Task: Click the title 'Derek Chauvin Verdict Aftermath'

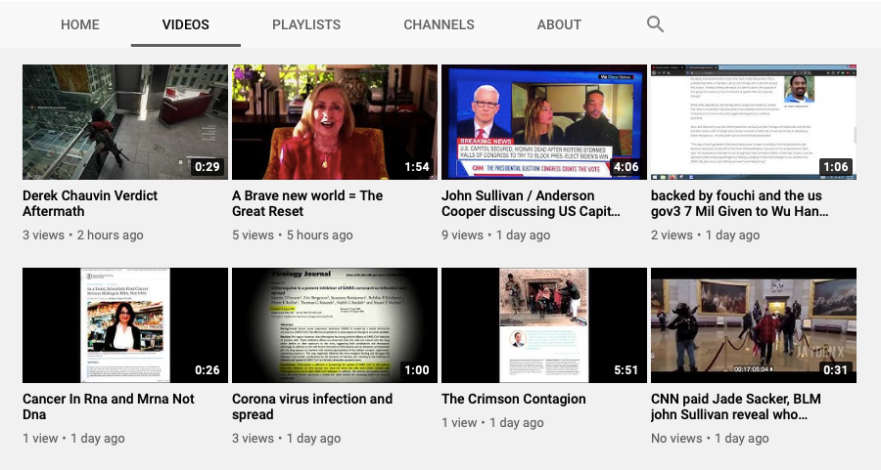Action: pyautogui.click(x=90, y=203)
